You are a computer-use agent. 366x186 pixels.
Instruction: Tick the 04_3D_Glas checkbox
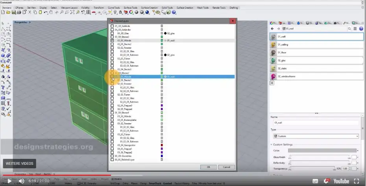coord(112,33)
